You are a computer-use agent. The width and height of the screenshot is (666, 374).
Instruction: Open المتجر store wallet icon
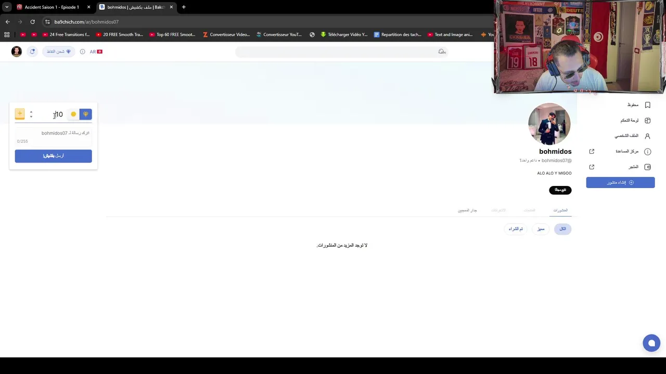647,167
